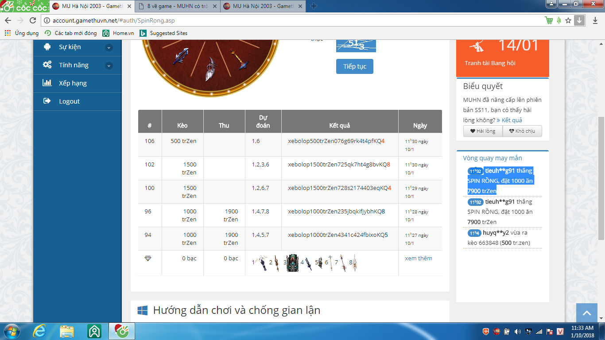Image resolution: width=605 pixels, height=340 pixels.
Task: Open the user profile icon in title bar
Action: pos(551,4)
